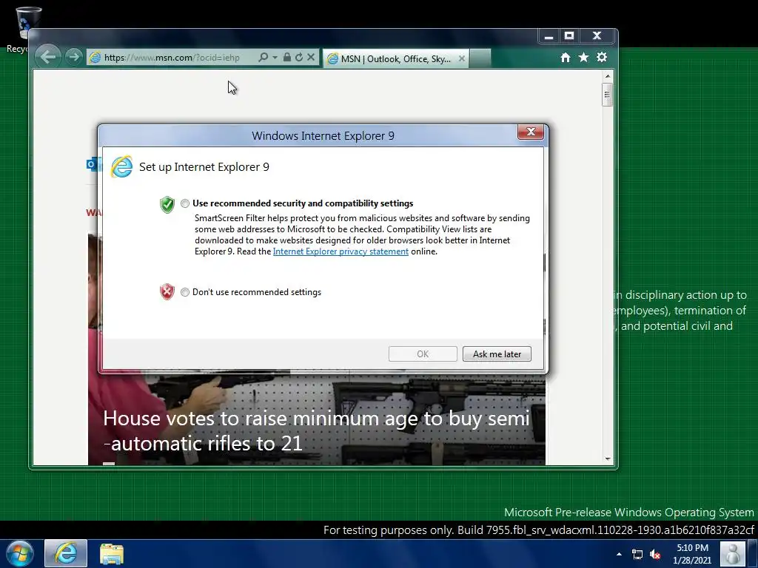Click the page scrollbar up arrow
The height and width of the screenshot is (568, 758).
pyautogui.click(x=608, y=76)
